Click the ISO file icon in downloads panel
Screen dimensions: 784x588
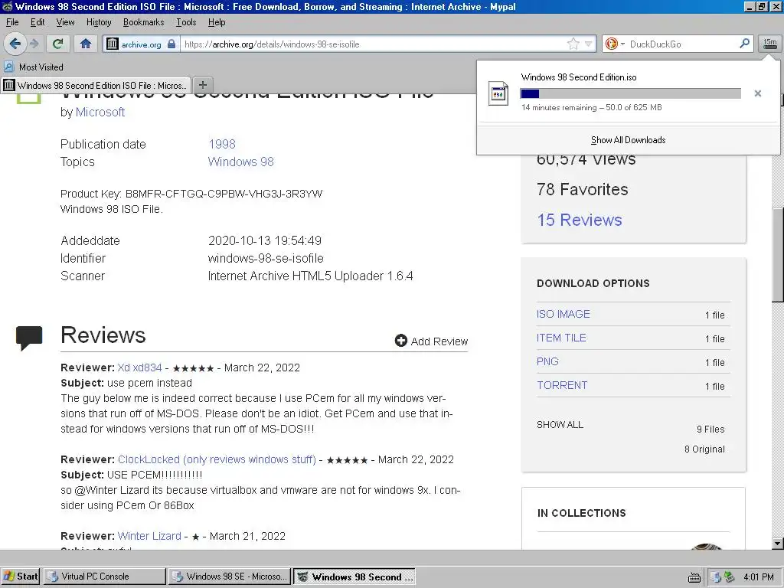click(498, 93)
